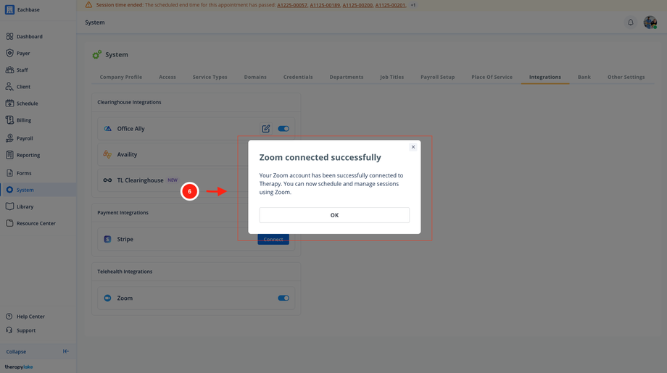Screen dimensions: 667x373
Task: Open the user profile avatar
Action: coord(650,22)
